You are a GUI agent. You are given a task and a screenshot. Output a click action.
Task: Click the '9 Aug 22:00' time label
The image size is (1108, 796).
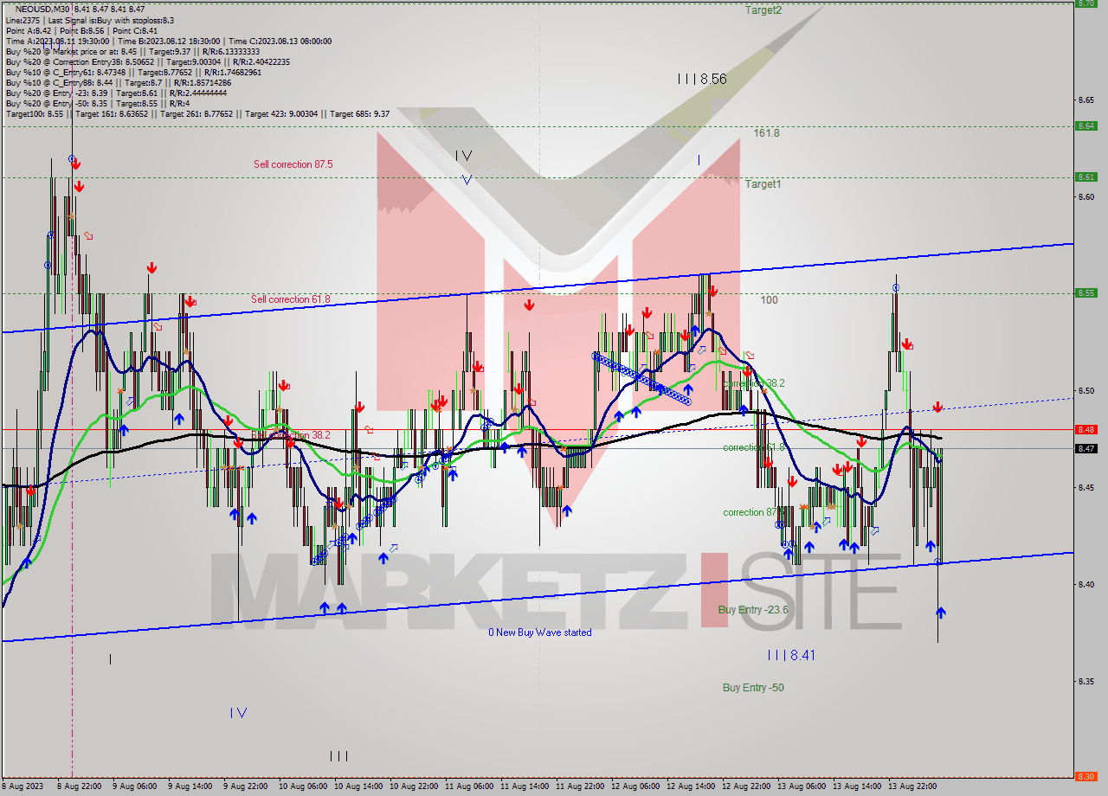pyautogui.click(x=245, y=786)
